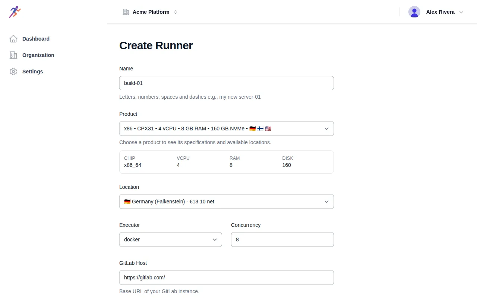Click the Name field label
The width and height of the screenshot is (477, 298).
tap(126, 69)
